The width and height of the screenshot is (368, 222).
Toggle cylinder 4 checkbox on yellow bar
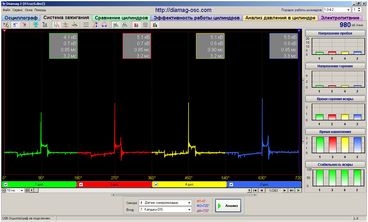click(156, 184)
